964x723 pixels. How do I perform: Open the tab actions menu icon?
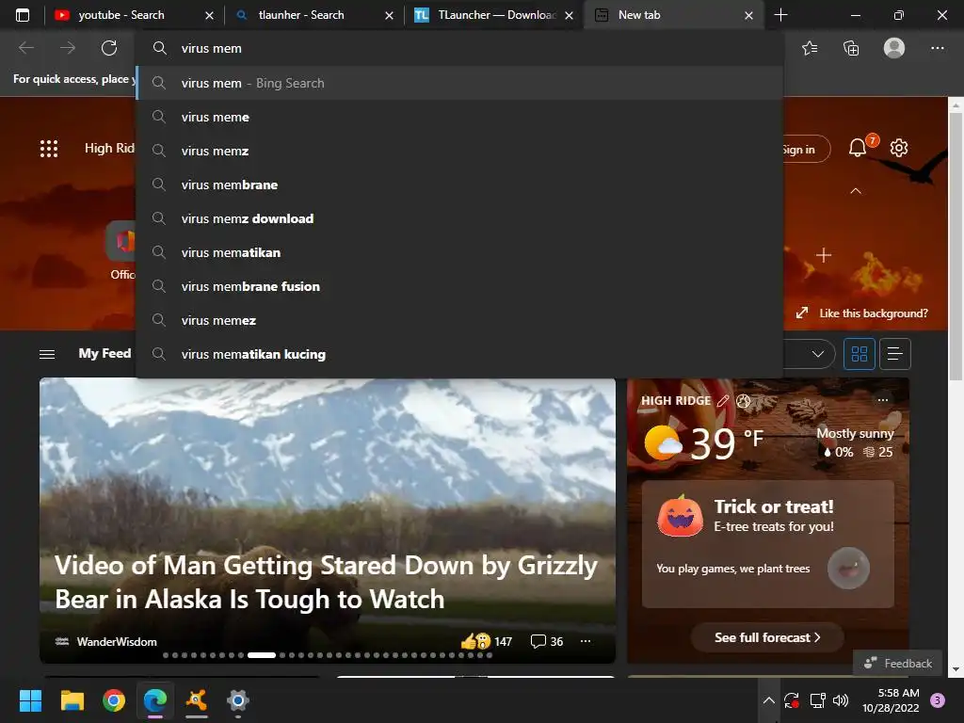pos(23,15)
